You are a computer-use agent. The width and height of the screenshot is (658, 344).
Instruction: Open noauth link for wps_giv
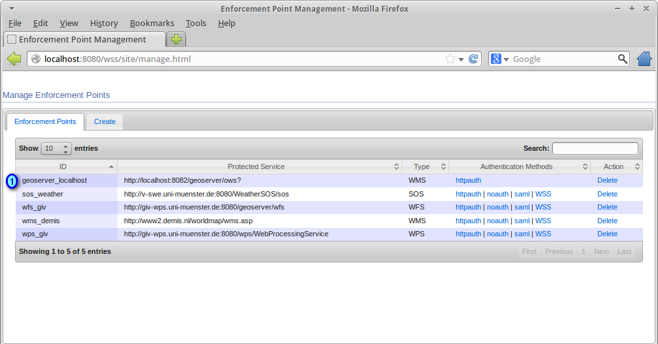click(x=497, y=234)
